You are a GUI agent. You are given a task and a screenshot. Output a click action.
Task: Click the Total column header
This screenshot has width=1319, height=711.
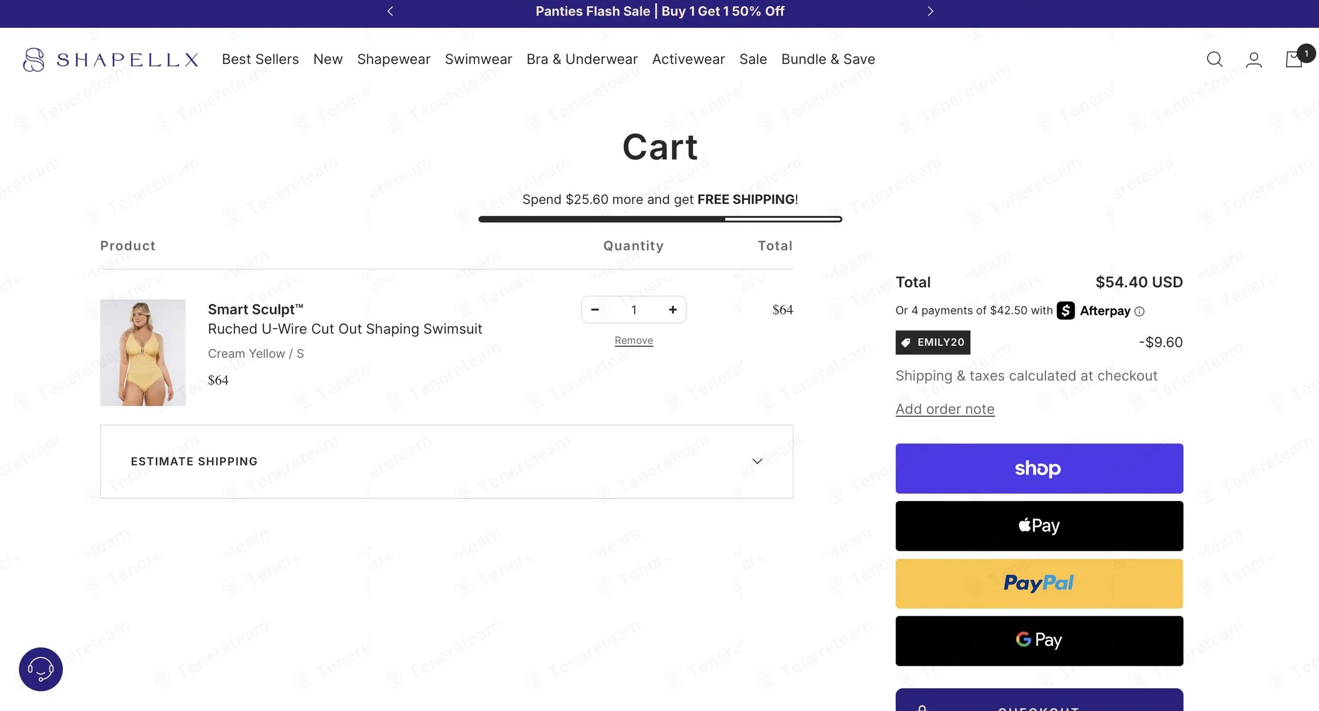775,246
